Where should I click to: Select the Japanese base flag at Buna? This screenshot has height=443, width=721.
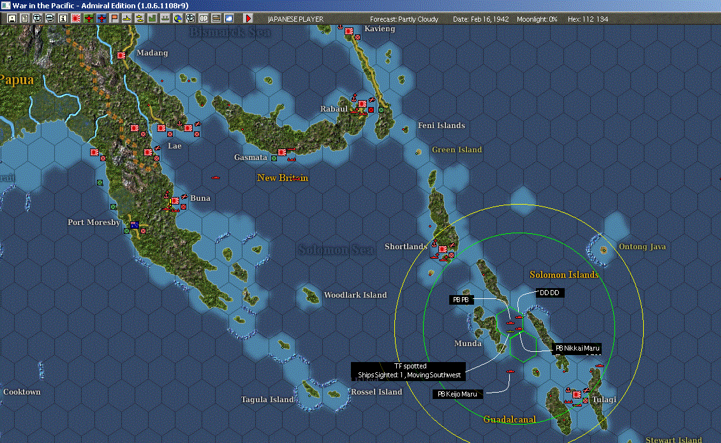175,201
